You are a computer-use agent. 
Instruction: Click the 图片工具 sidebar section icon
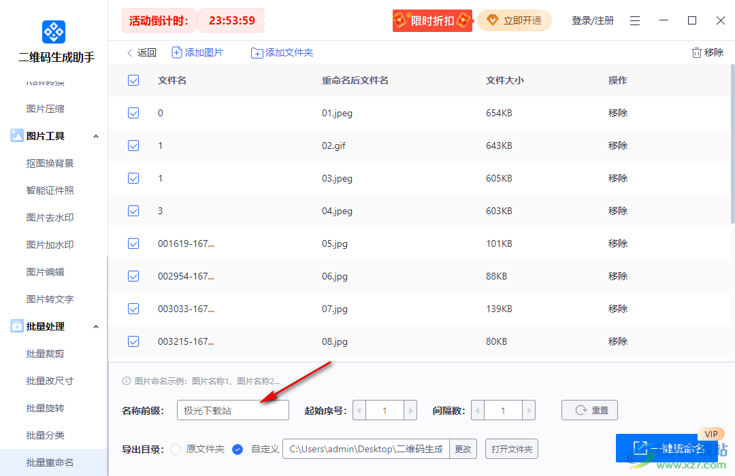coord(16,135)
